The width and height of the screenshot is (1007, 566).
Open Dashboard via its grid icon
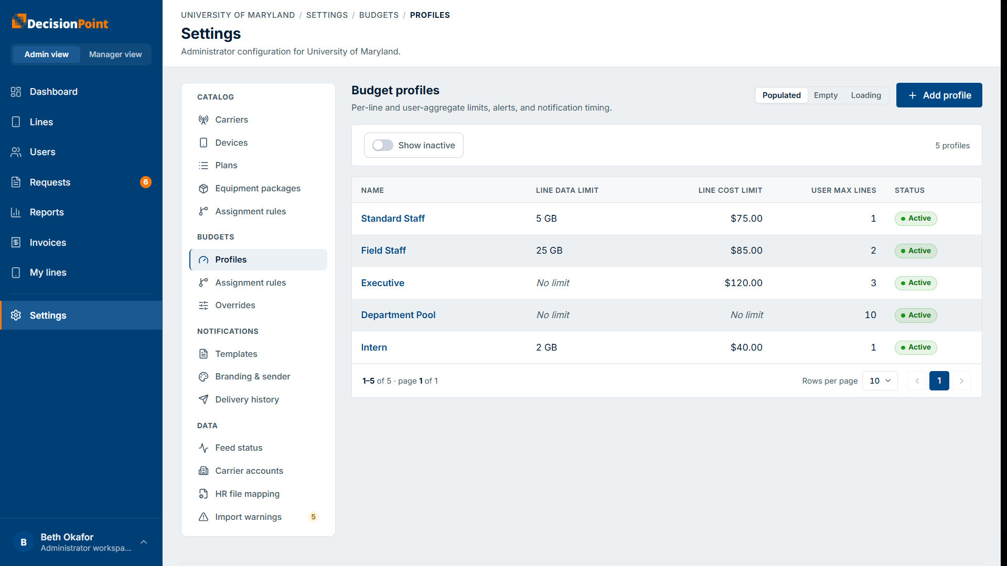pos(16,92)
